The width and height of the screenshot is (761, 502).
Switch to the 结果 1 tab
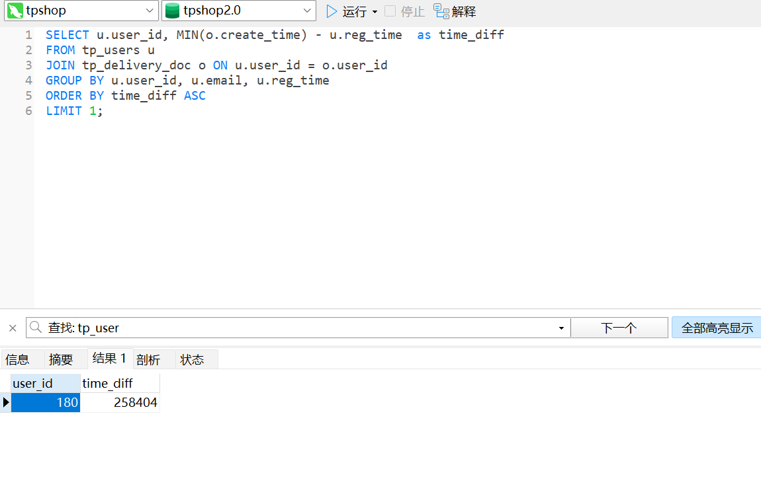(x=110, y=359)
